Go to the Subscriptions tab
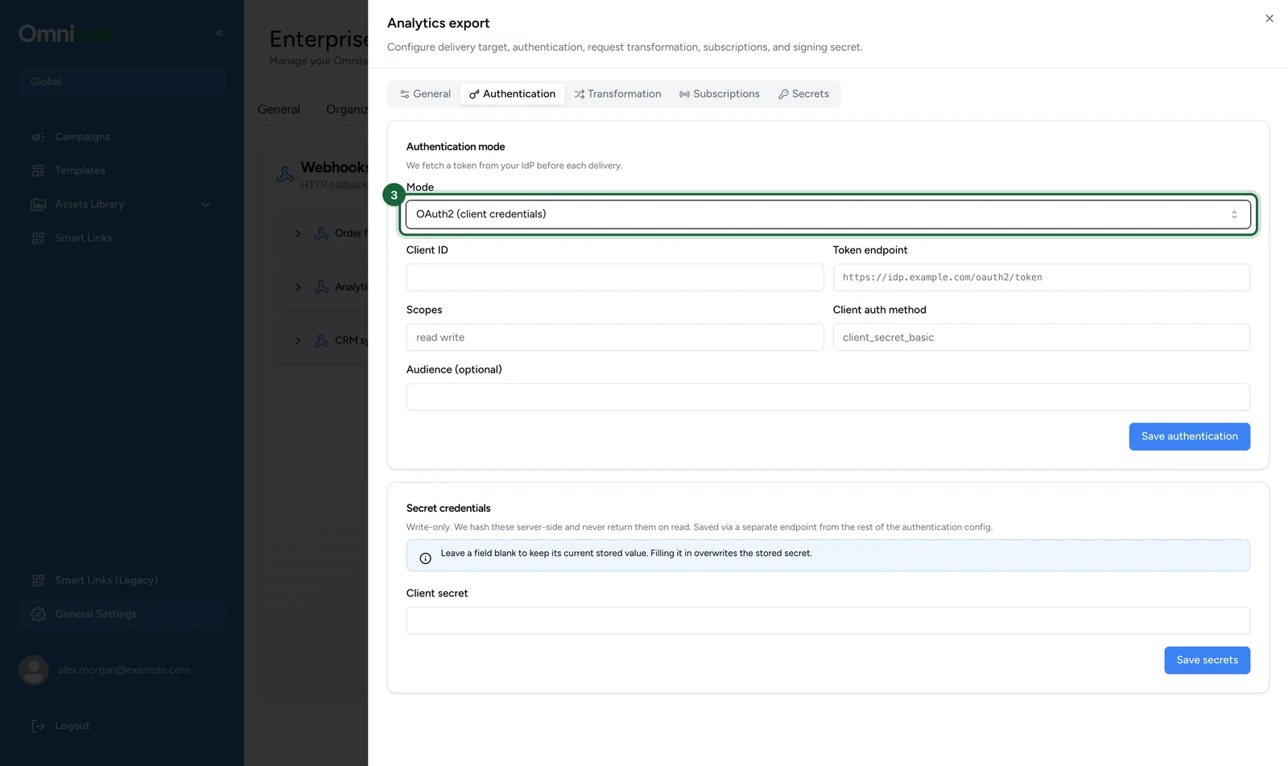The image size is (1288, 766). tap(719, 94)
